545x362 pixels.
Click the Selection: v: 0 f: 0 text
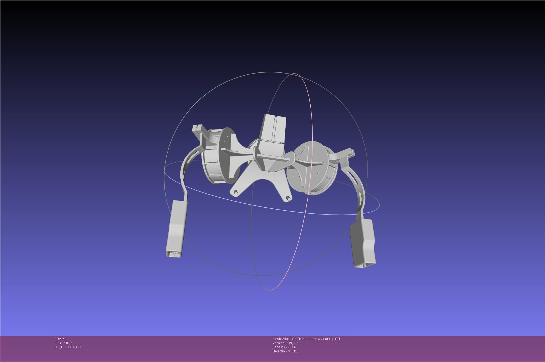(x=286, y=351)
